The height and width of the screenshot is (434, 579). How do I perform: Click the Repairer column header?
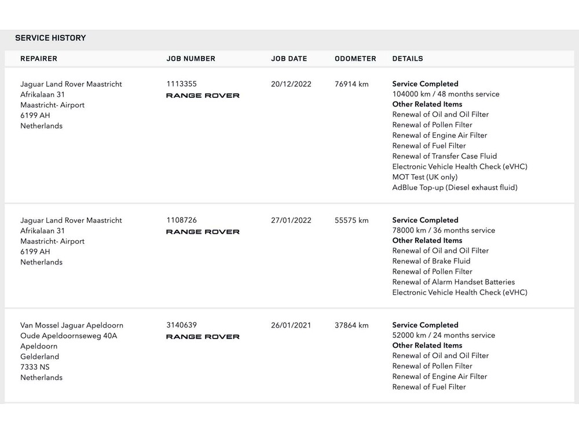(x=39, y=58)
